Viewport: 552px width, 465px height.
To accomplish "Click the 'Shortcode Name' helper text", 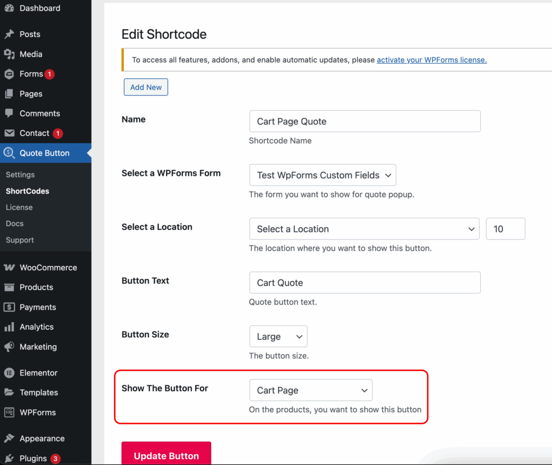I will point(280,141).
